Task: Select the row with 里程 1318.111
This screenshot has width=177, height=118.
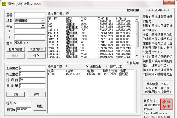Action: (91, 51)
